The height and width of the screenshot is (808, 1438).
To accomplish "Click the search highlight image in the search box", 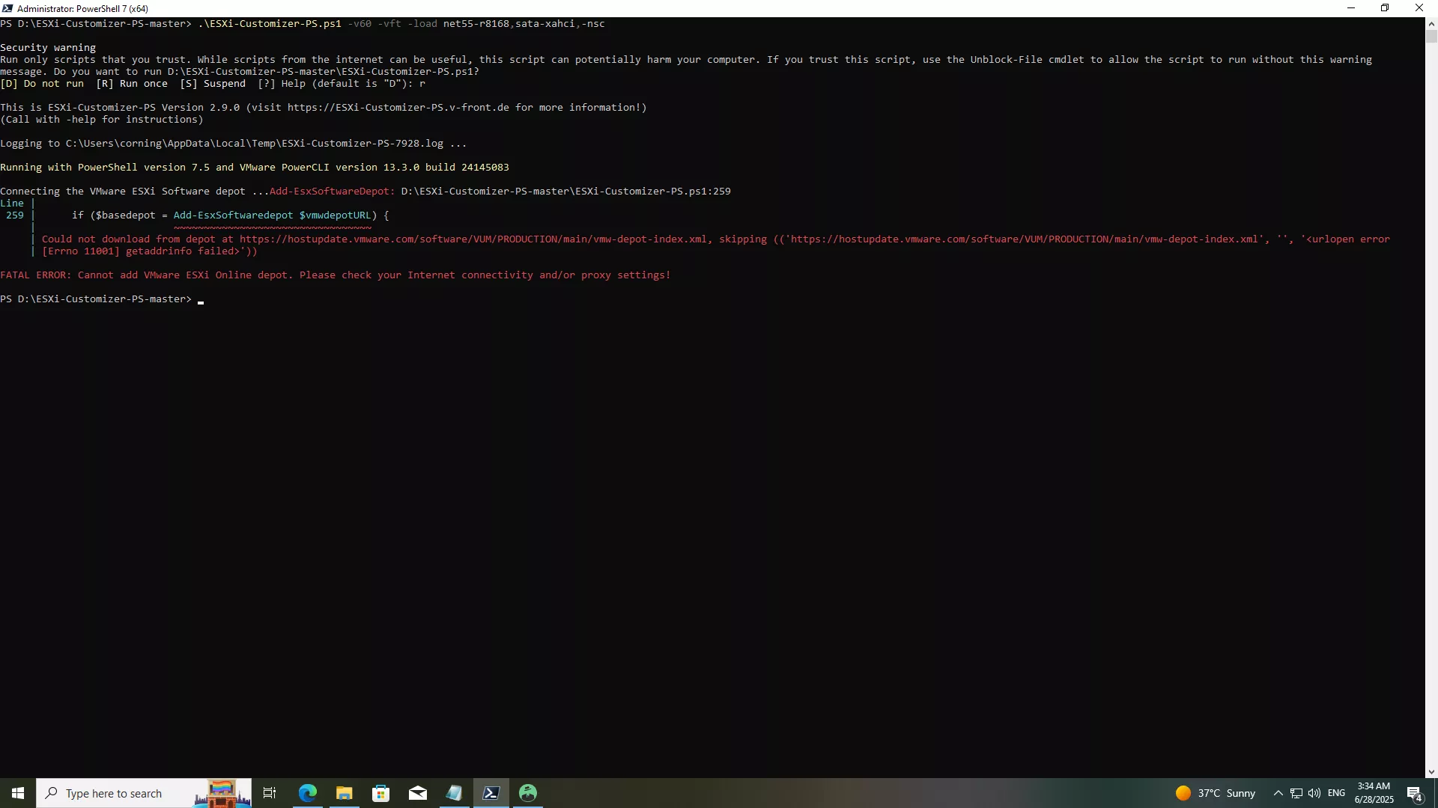I will tap(222, 793).
